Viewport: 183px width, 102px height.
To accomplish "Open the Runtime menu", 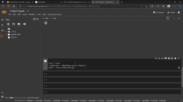I will click(32, 14).
